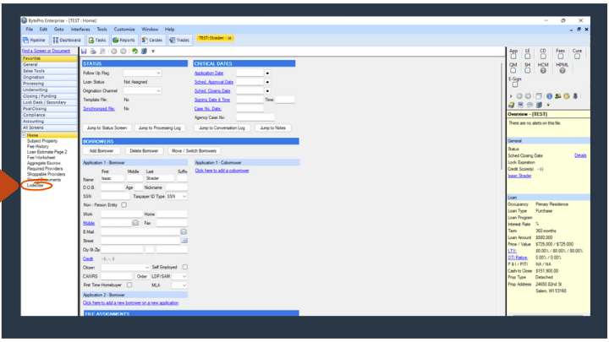Click the E-Mail input field
This screenshot has width=609, height=342.
[x=140, y=232]
